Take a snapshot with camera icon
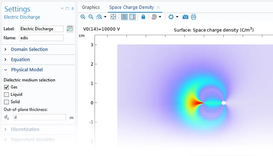Viewport: 273px width, 156px height. click(185, 17)
